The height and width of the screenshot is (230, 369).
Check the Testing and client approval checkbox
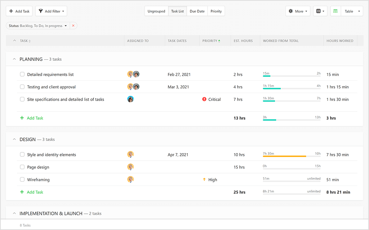22,87
